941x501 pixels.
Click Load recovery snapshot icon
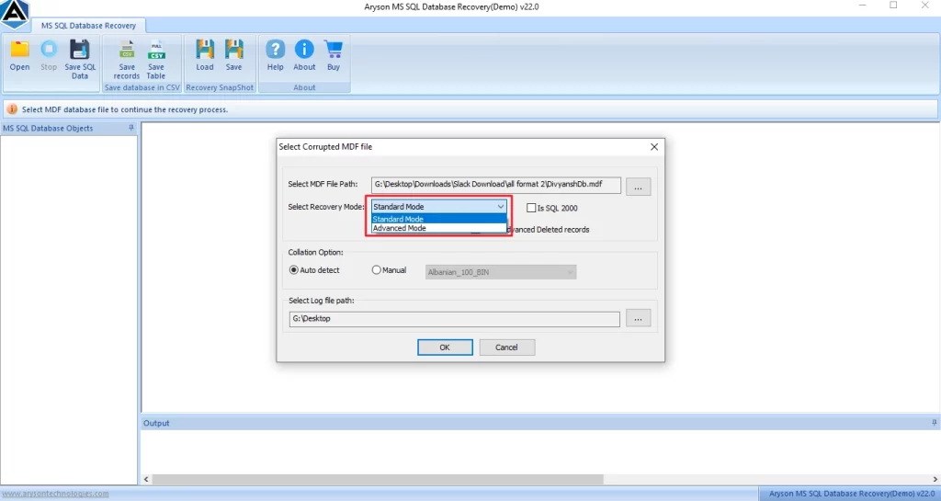click(205, 50)
